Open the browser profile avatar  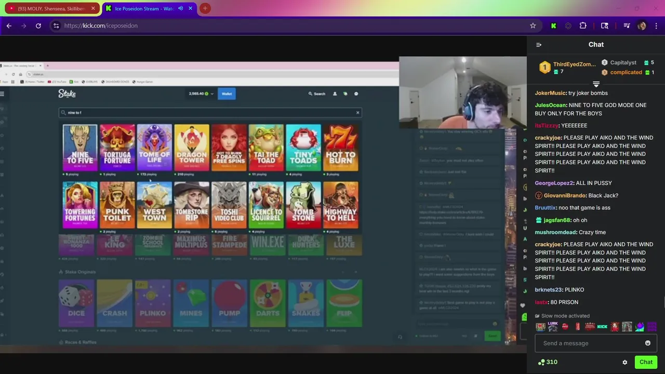pos(642,25)
